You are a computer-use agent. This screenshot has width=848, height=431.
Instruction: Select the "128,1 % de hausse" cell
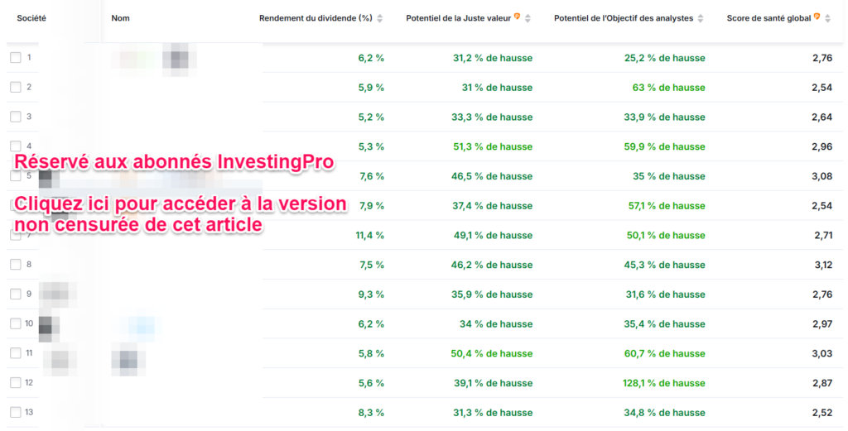[x=664, y=383]
